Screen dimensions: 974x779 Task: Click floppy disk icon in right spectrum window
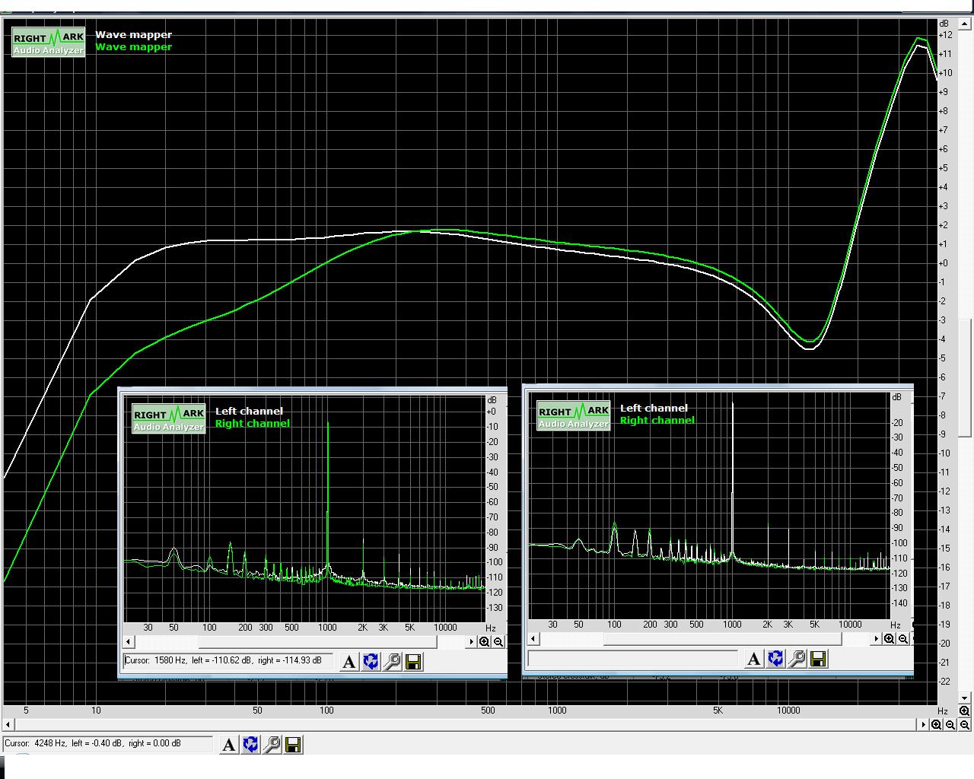[x=818, y=659]
